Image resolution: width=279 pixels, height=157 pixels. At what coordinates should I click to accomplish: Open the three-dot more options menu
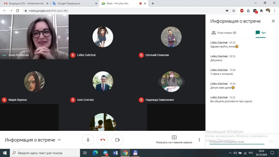tap(199, 140)
